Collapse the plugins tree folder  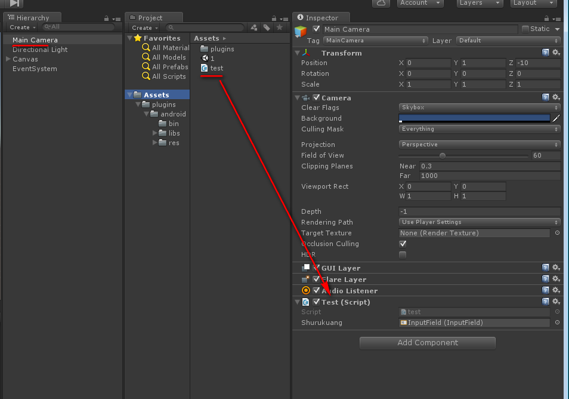[138, 105]
